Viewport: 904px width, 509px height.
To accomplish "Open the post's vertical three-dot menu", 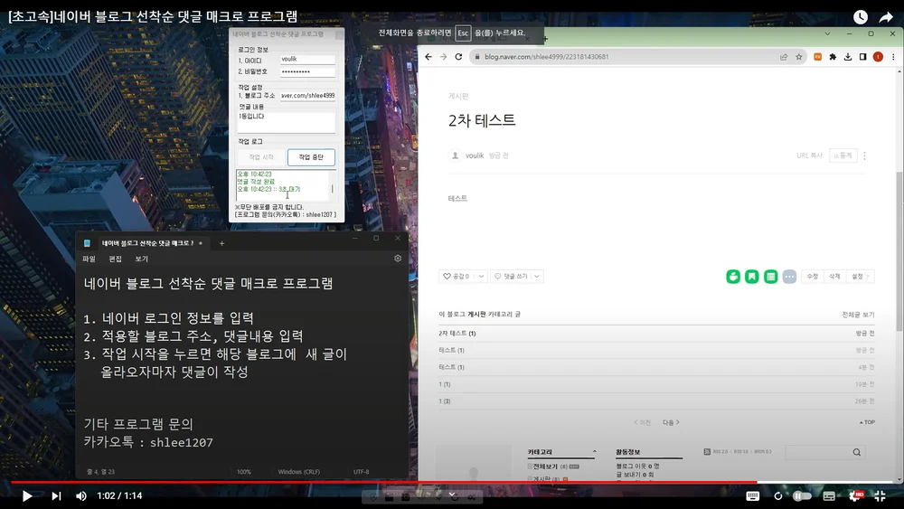I will (865, 156).
